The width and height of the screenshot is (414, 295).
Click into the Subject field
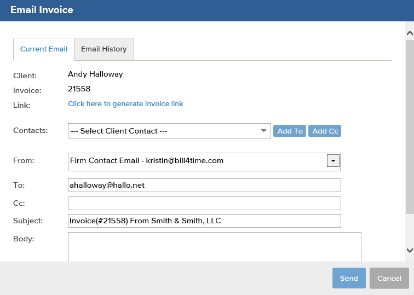[x=204, y=221]
